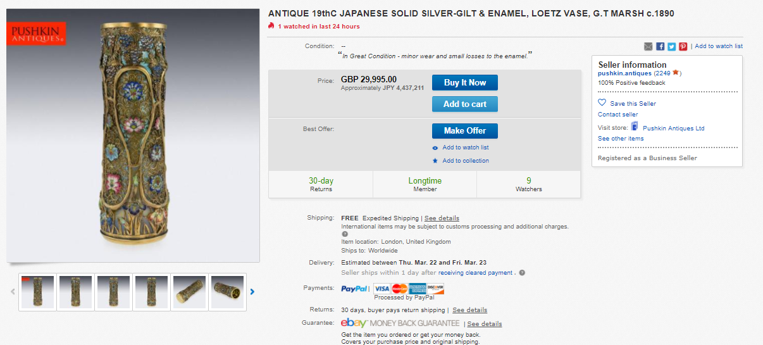Select the fifth thumbnail of vase lying down

pos(189,292)
